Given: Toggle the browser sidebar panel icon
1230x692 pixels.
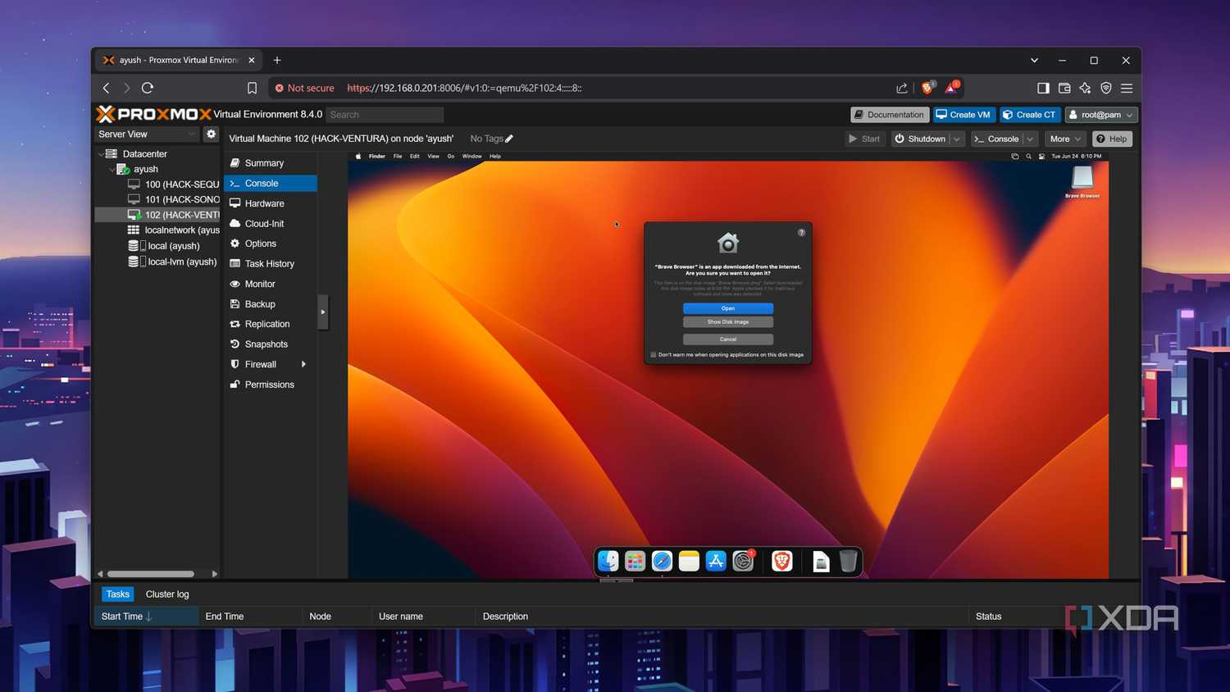Looking at the screenshot, I should tap(1043, 88).
